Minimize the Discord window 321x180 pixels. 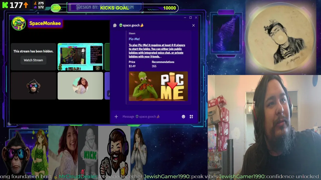185,17
